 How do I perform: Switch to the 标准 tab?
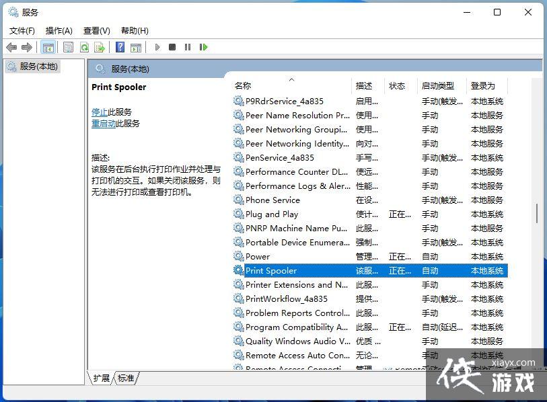pyautogui.click(x=125, y=378)
